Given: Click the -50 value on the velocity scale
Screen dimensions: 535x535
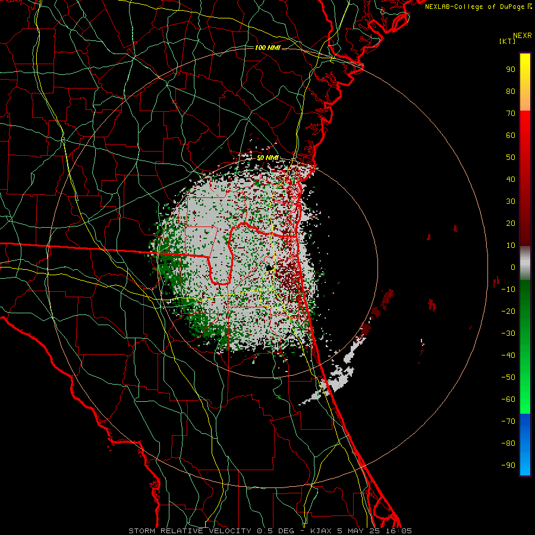Looking at the screenshot, I should click(508, 377).
